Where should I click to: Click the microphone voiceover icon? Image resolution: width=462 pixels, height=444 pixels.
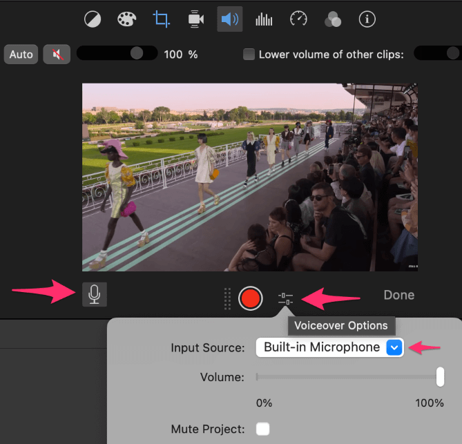point(95,294)
